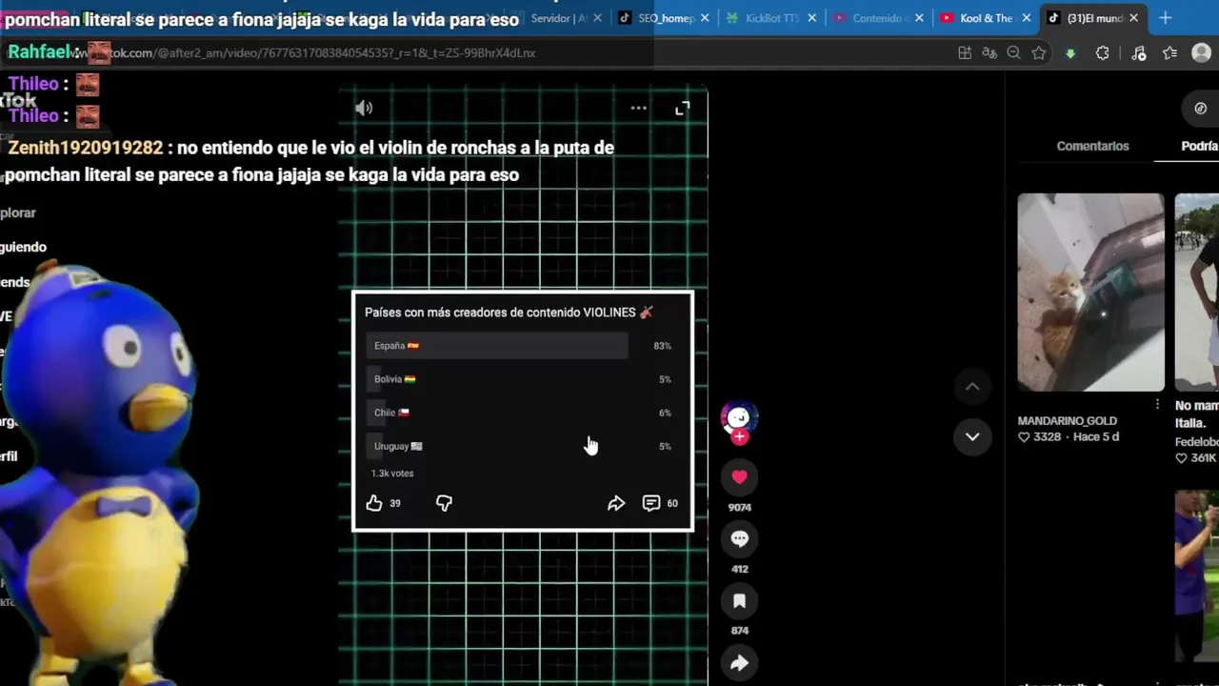Open a new browser tab
Viewport: 1219px width, 686px height.
click(1166, 18)
